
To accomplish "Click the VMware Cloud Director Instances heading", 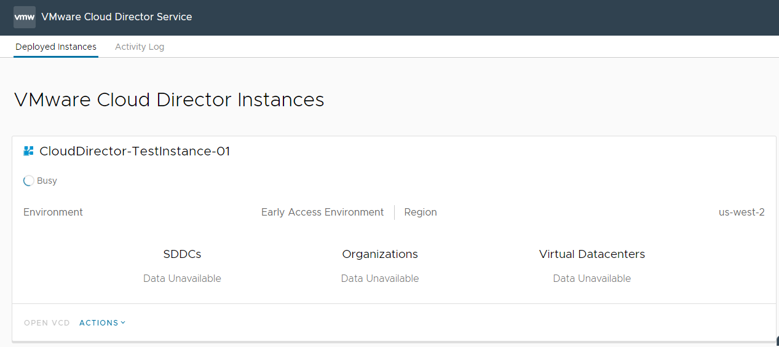I will click(x=169, y=99).
